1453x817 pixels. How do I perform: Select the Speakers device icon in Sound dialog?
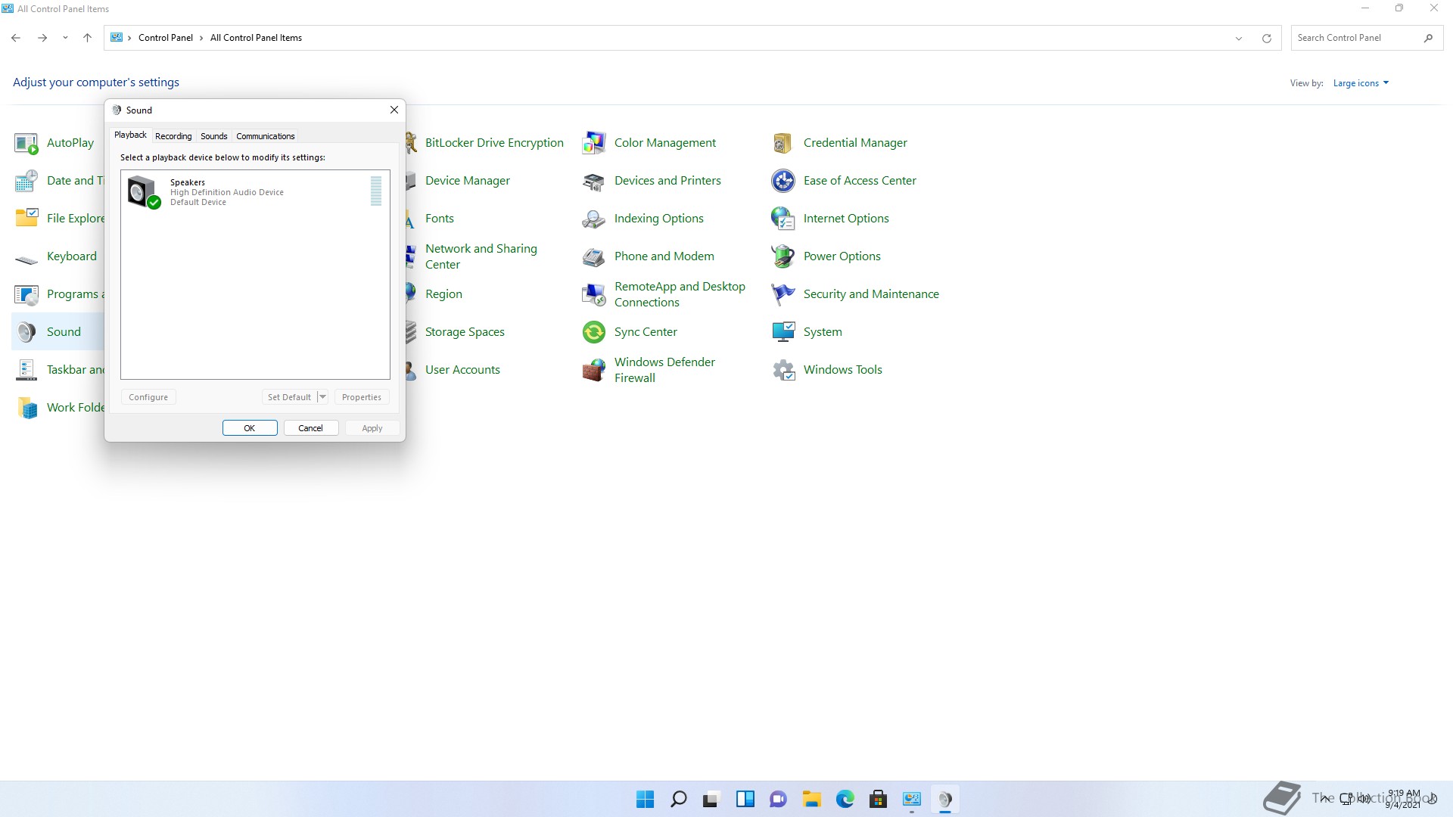(144, 192)
